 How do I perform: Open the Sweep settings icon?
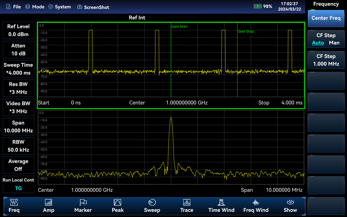[152, 202]
